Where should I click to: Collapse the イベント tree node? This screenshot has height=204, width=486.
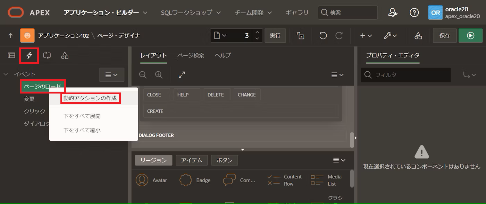pyautogui.click(x=6, y=74)
